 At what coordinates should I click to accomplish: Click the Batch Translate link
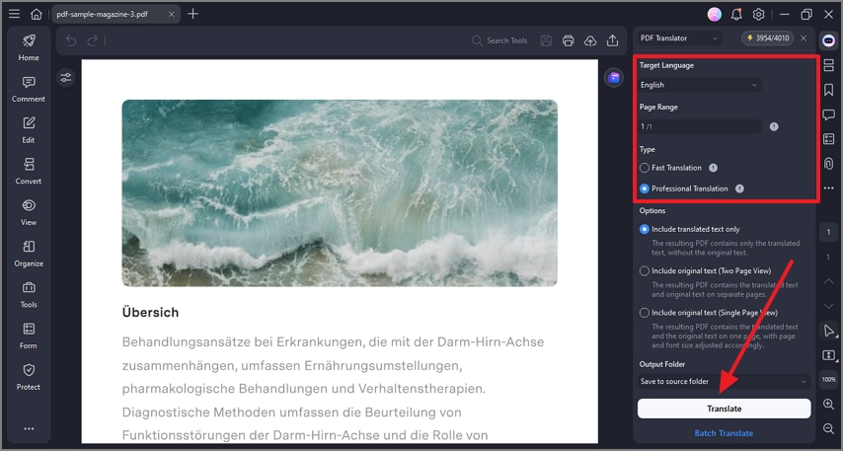(x=724, y=433)
